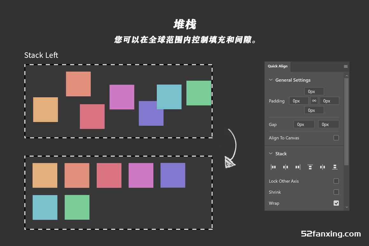Click the Wrap label
The width and height of the screenshot is (369, 246).
coord(274,203)
